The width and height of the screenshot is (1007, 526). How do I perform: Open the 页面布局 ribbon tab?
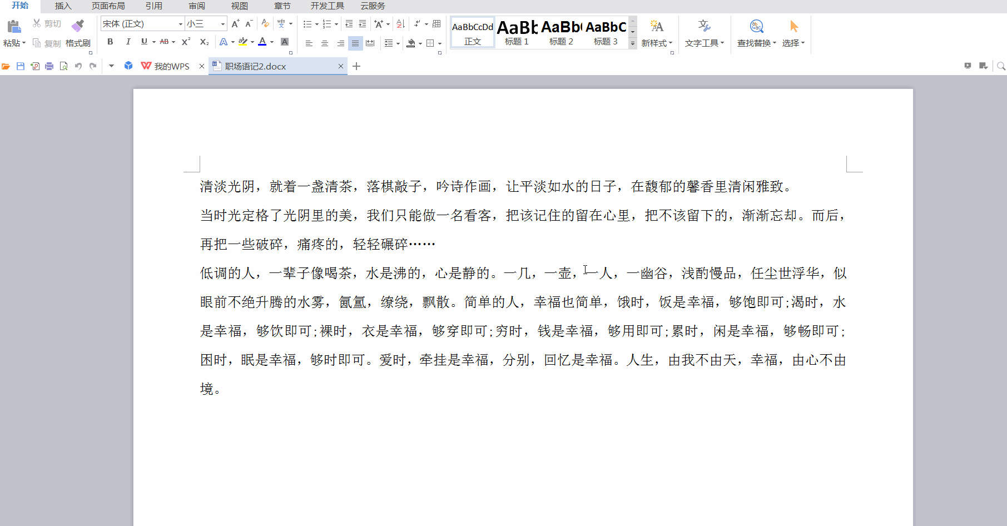click(108, 6)
